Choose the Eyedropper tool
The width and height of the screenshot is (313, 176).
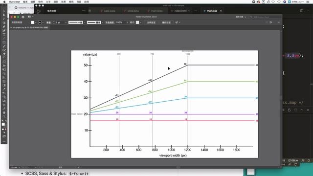point(4,89)
